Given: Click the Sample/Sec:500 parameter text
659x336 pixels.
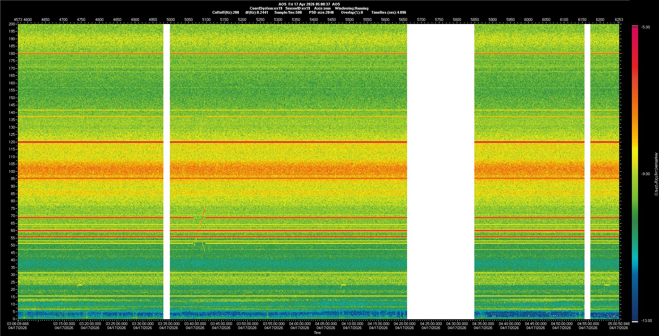Looking at the screenshot, I should [288, 13].
